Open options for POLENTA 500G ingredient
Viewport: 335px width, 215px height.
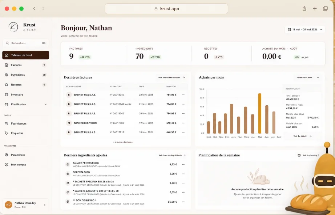183,174
